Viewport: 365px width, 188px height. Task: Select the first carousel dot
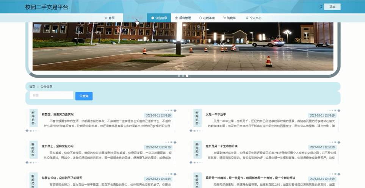(179, 76)
